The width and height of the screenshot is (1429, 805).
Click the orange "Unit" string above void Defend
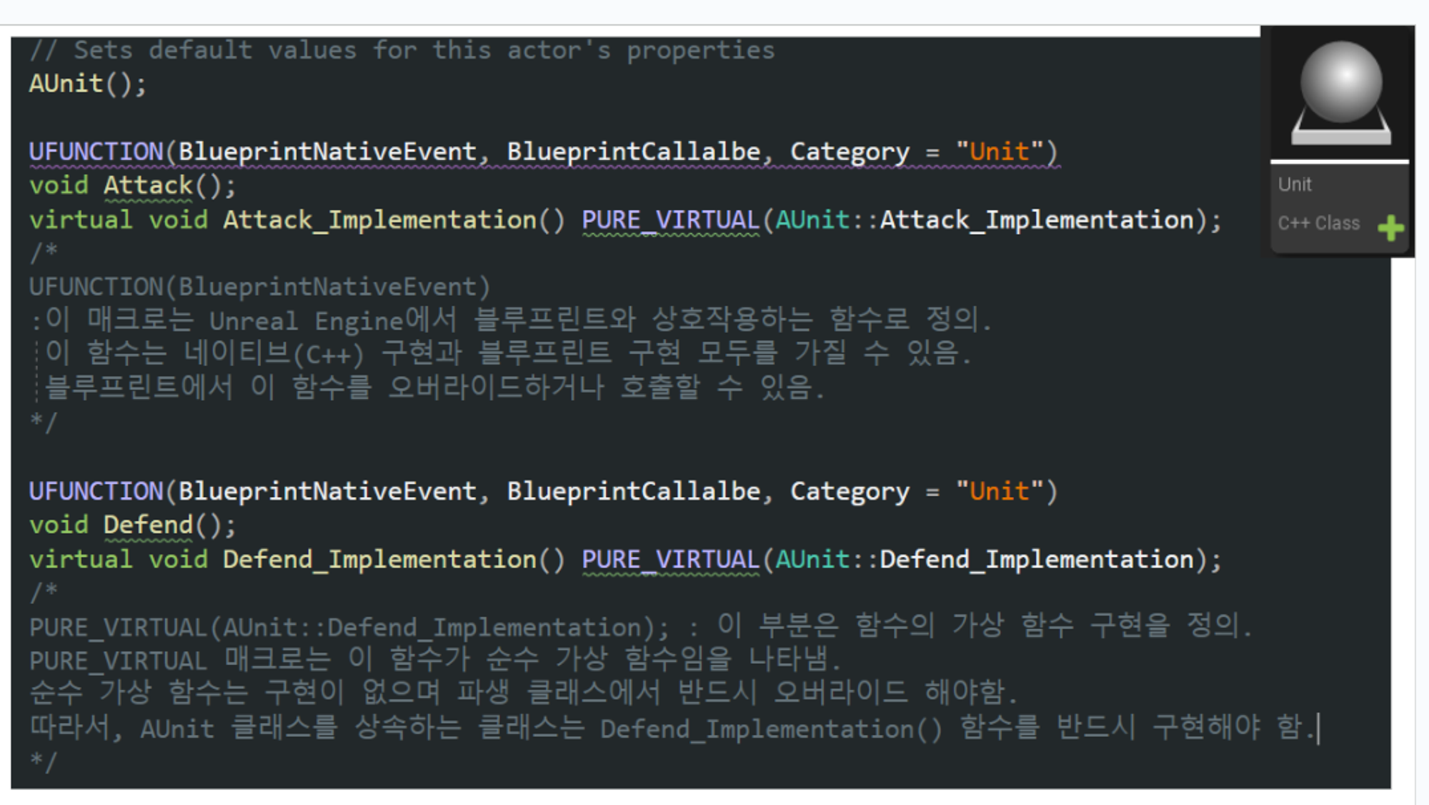[x=999, y=492]
